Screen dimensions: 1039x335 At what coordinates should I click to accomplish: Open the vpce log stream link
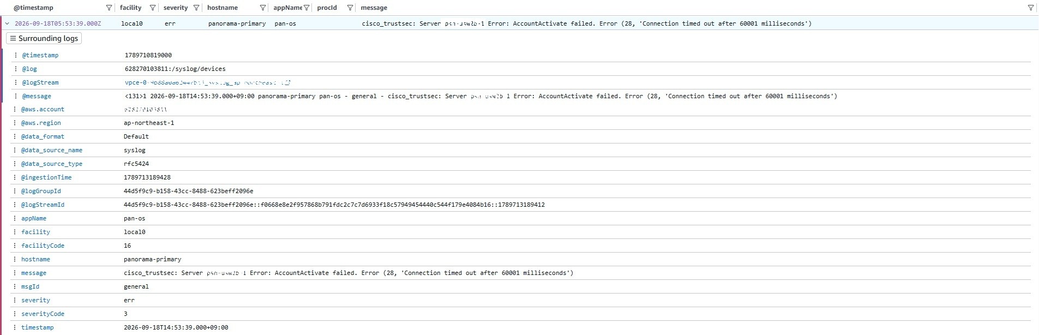pyautogui.click(x=207, y=82)
